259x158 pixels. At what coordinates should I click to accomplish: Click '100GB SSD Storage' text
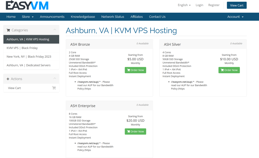click(80, 121)
